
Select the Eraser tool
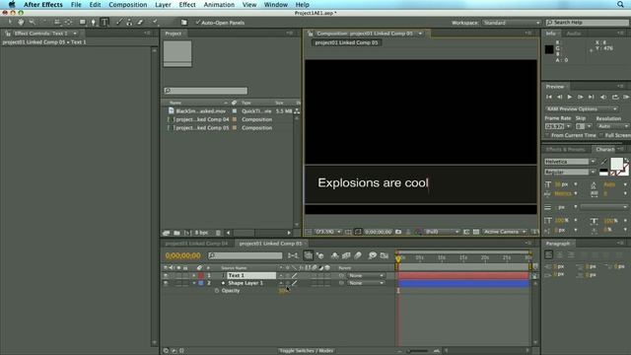tap(140, 22)
